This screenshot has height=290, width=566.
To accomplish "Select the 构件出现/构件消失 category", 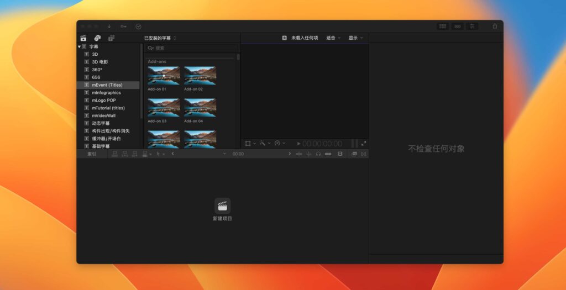I will pyautogui.click(x=108, y=131).
